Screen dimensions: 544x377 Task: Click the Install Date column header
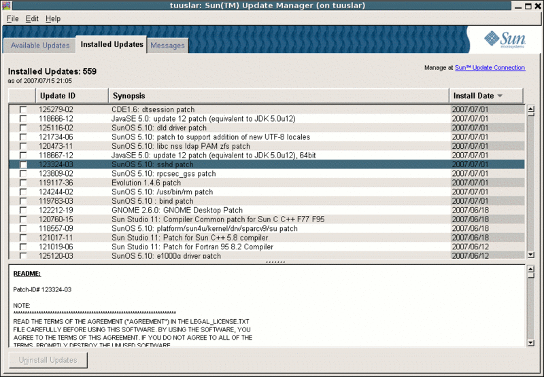[x=486, y=96]
